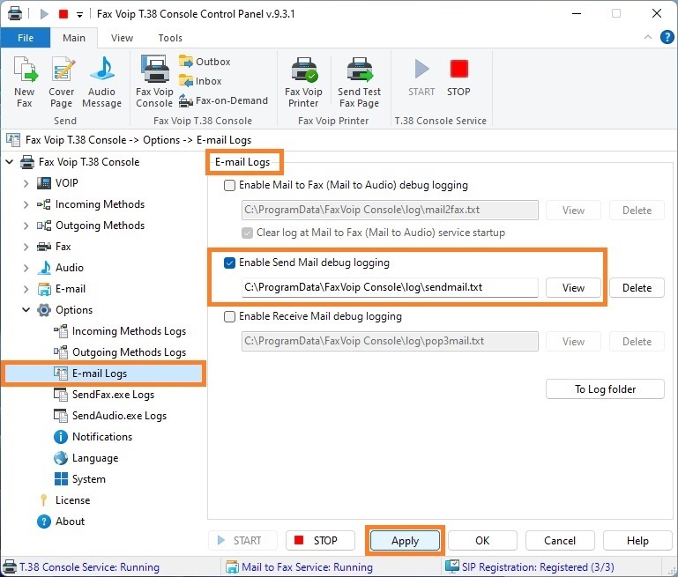Click the breadcrumb path icon

(13, 140)
